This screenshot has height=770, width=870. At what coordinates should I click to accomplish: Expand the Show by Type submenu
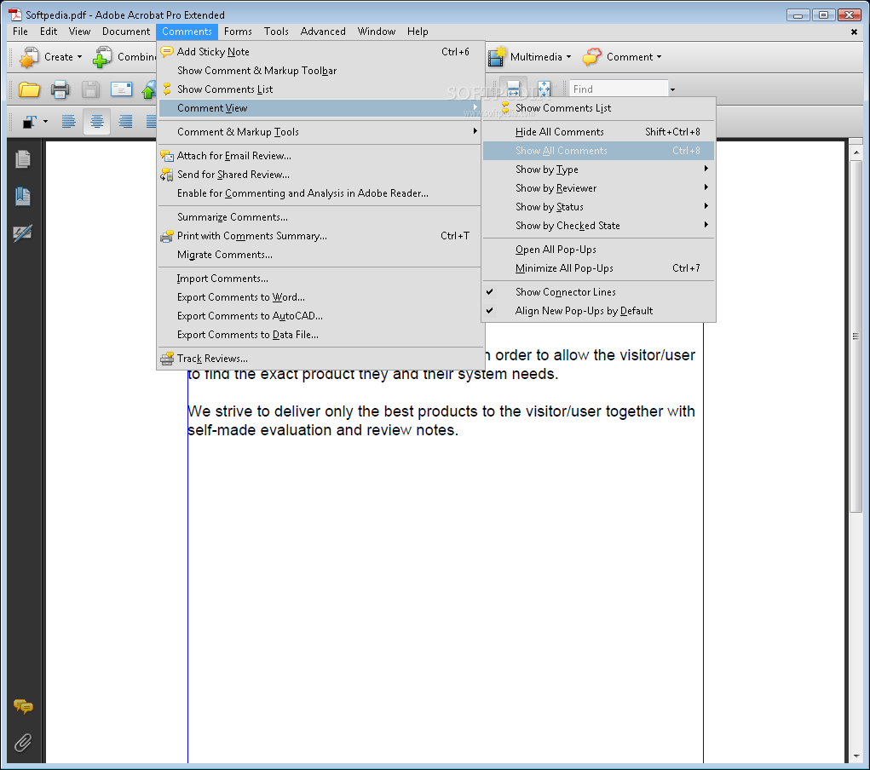(x=599, y=170)
